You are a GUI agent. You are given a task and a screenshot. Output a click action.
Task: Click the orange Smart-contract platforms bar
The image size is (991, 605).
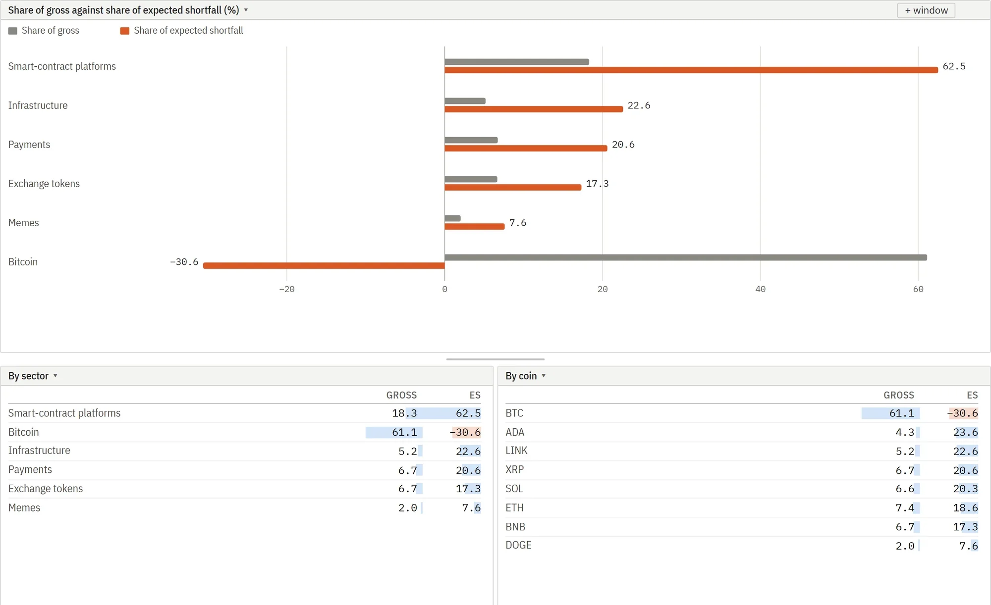(691, 70)
